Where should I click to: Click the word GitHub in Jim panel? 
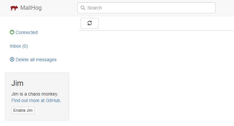[x=53, y=100]
